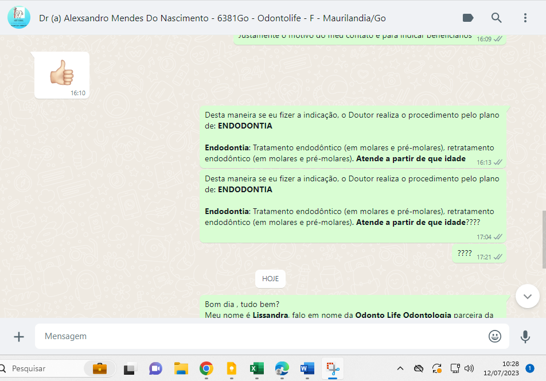The width and height of the screenshot is (546, 381).
Task: Select the thumbs up emoji message
Action: tap(62, 75)
